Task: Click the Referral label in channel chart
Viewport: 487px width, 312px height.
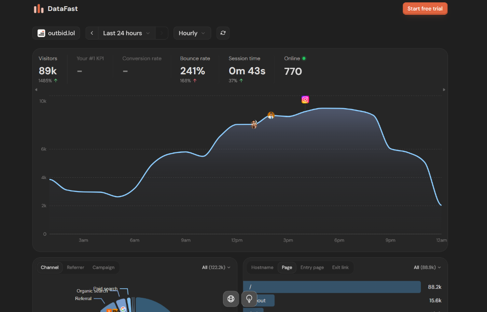Action: [83, 299]
